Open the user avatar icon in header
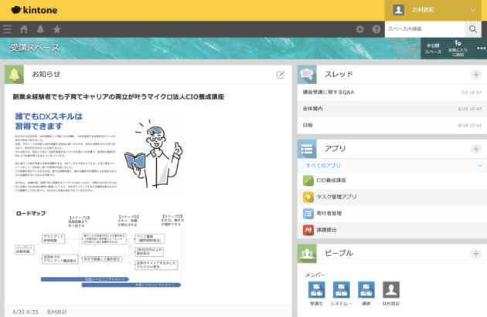487x317 pixels. [x=398, y=10]
